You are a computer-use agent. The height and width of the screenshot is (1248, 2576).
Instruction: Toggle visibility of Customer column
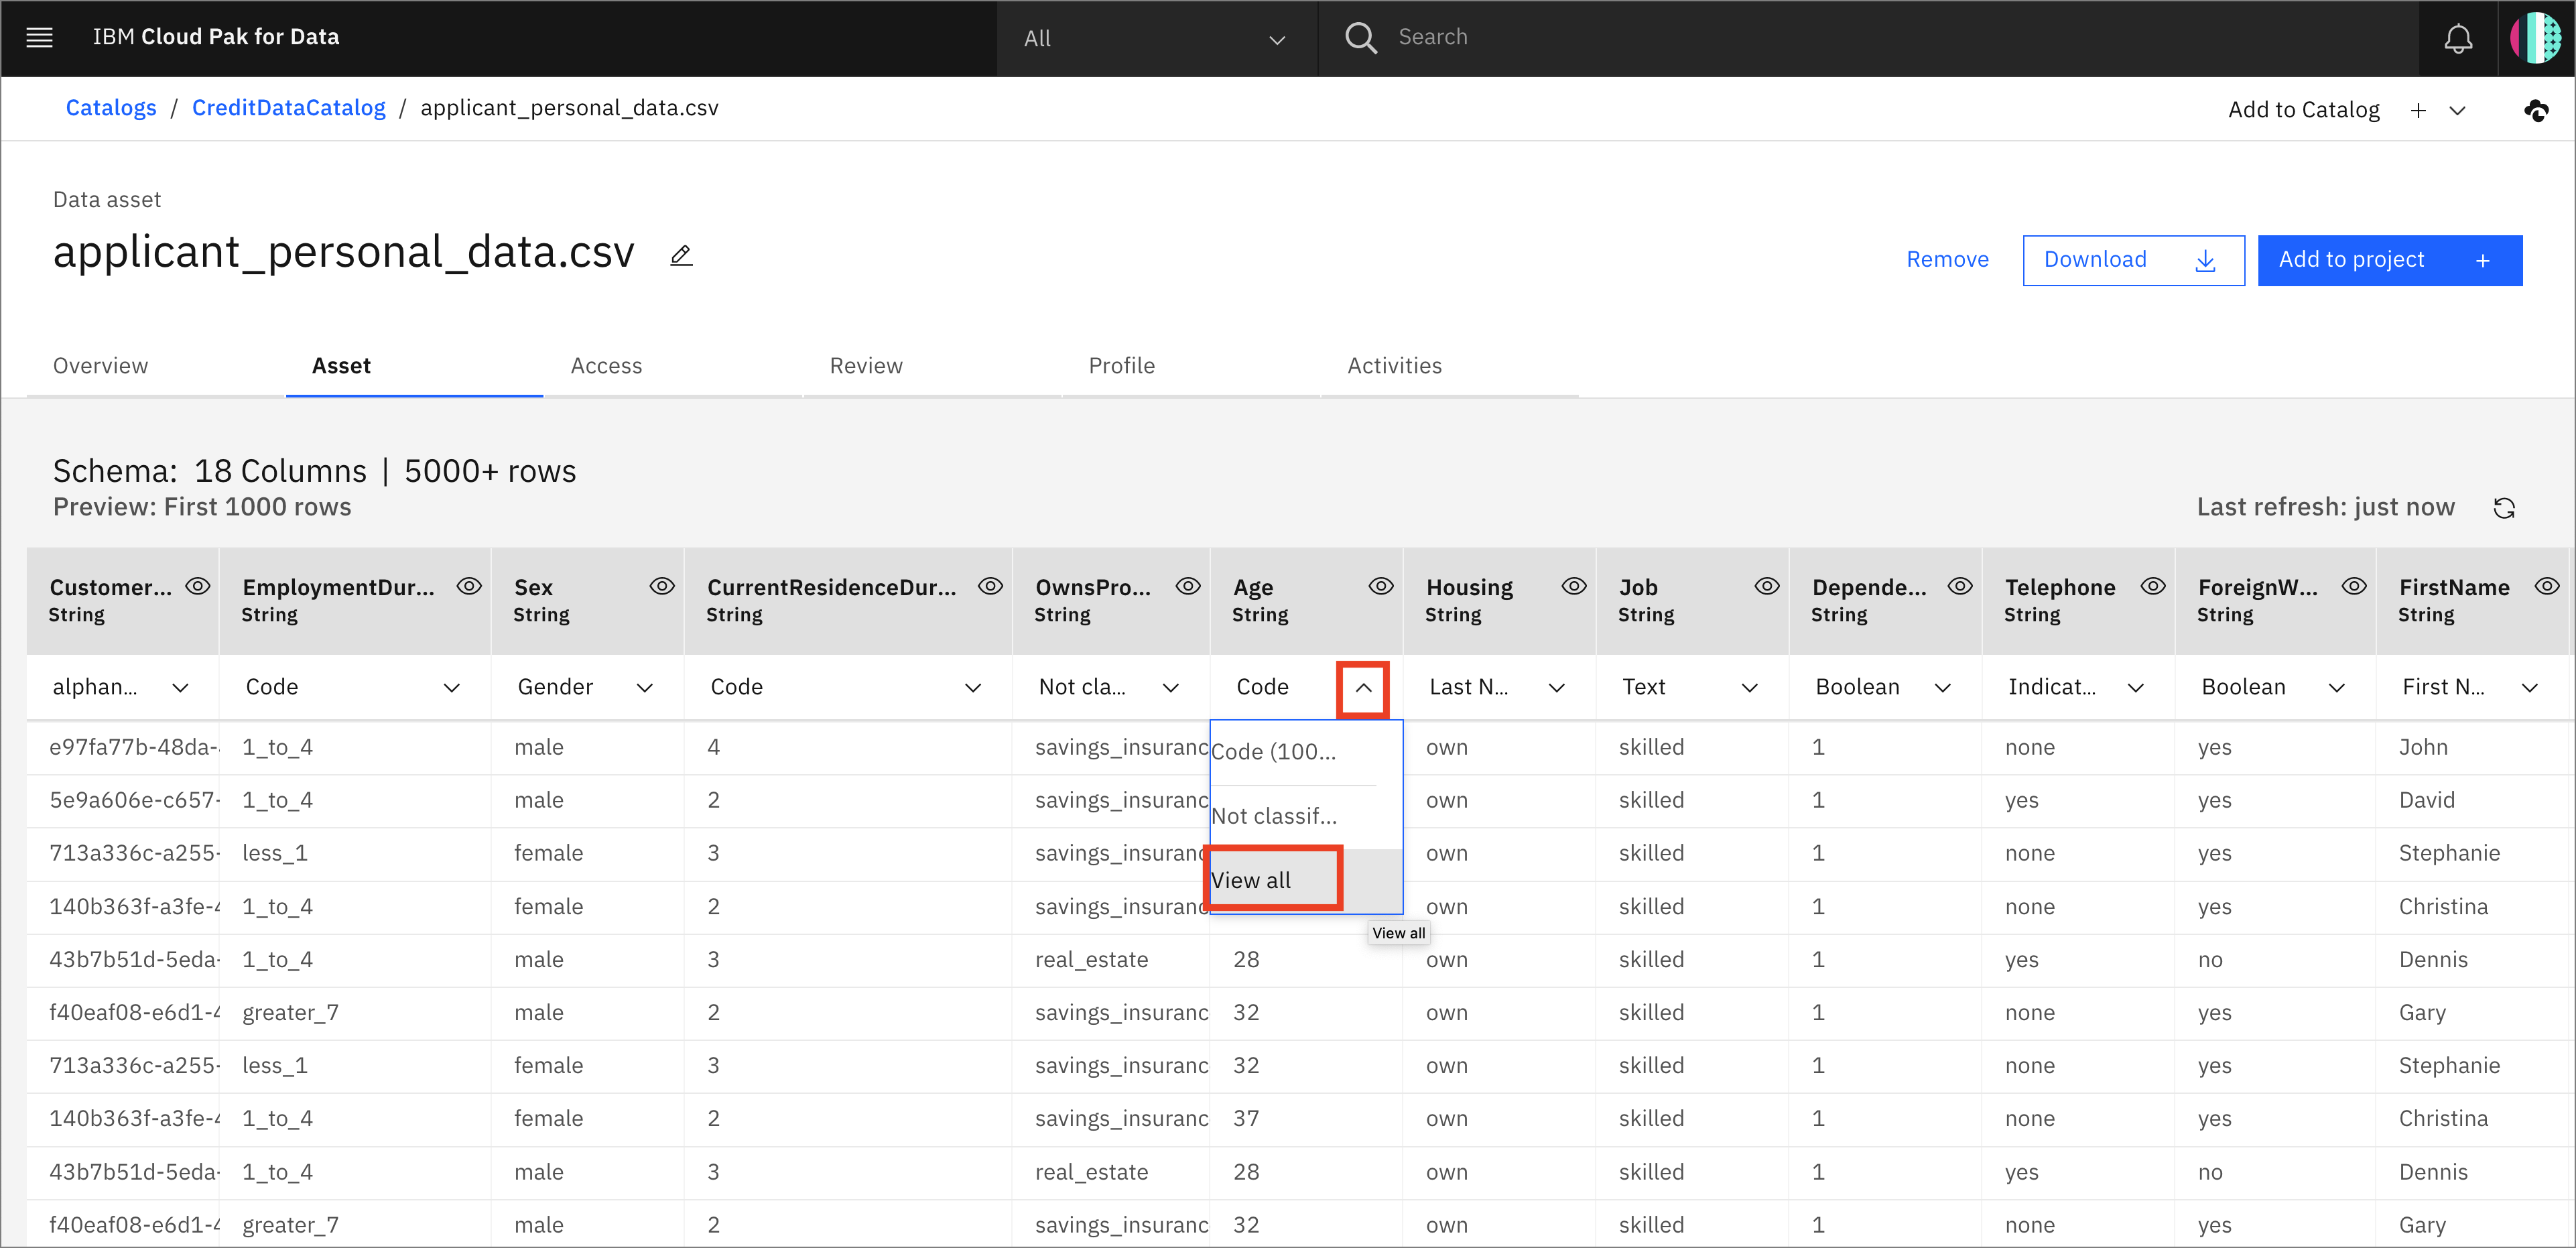197,586
